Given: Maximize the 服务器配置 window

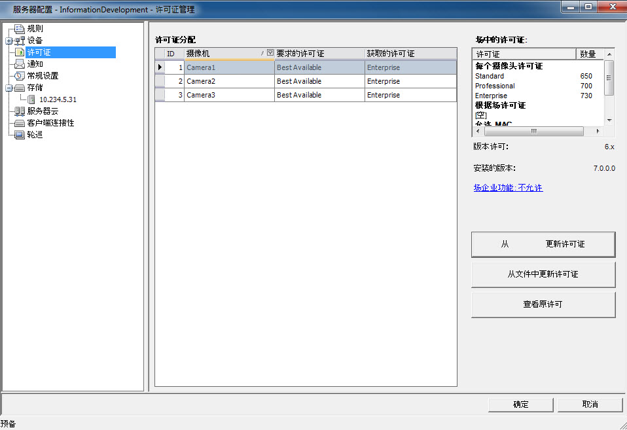Looking at the screenshot, I should pos(588,7).
